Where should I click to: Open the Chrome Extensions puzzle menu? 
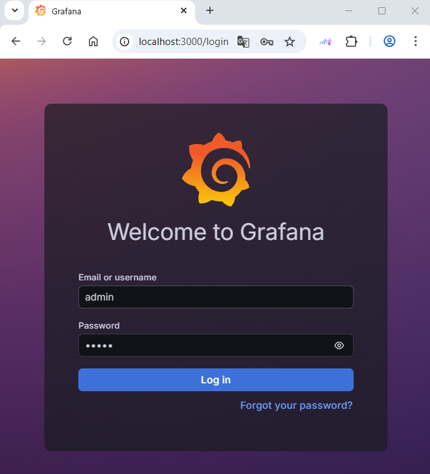[x=351, y=41]
